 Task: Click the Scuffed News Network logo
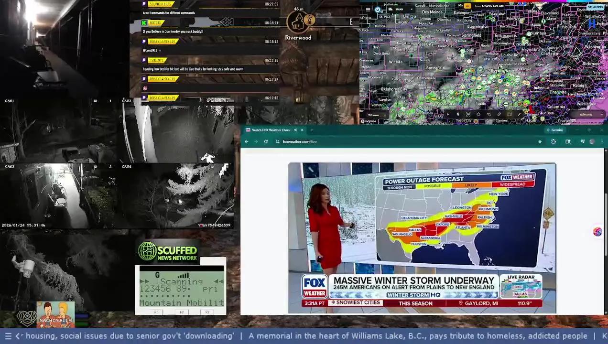(x=168, y=251)
